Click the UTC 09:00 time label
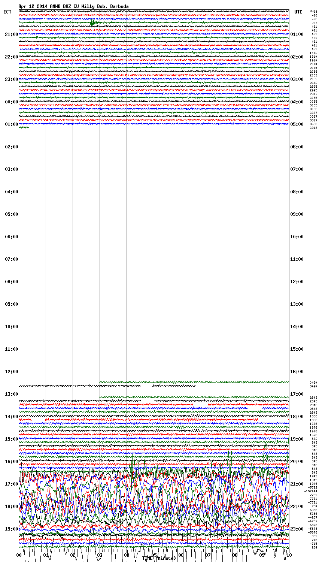The width and height of the screenshot is (319, 562). pos(297,214)
